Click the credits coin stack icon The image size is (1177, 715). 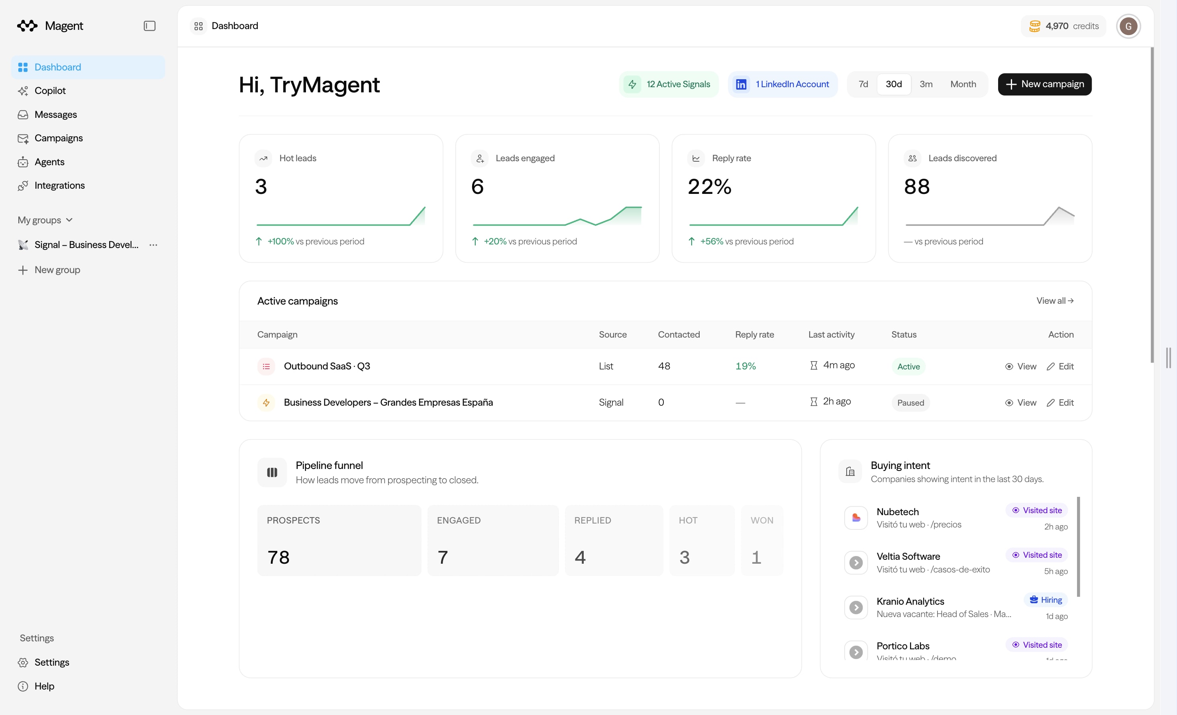(x=1035, y=26)
